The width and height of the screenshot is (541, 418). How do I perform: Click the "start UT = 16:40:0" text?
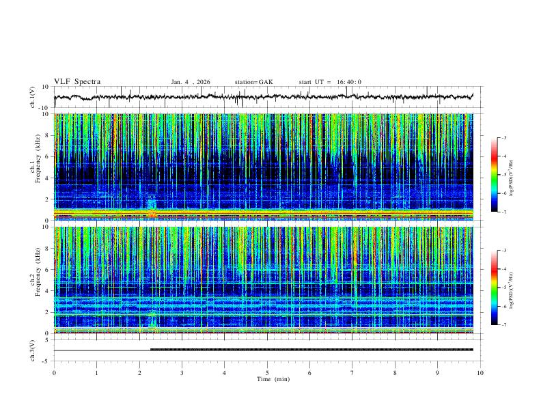[330, 82]
